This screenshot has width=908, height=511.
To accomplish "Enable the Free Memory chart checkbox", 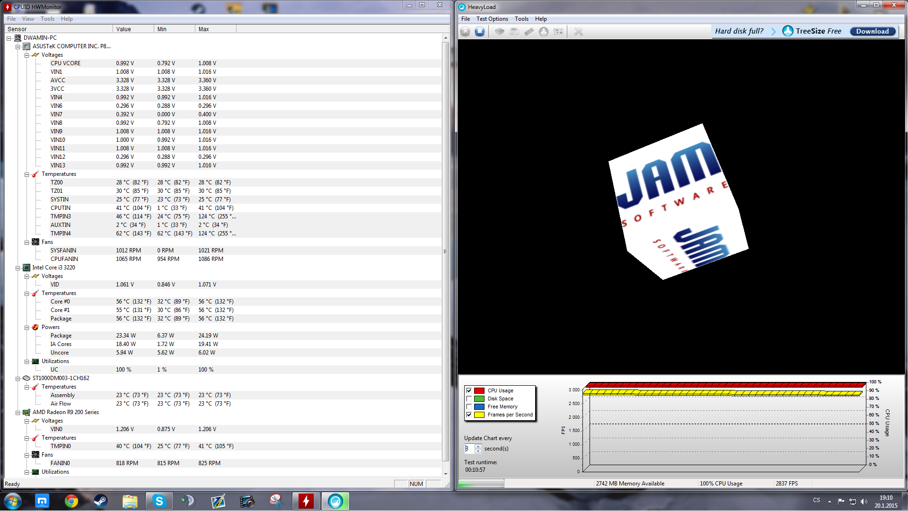I will (x=469, y=407).
